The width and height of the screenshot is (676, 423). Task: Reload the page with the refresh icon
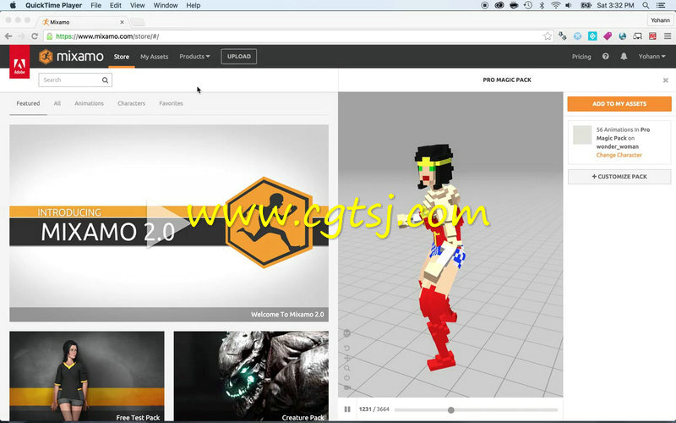tap(35, 36)
